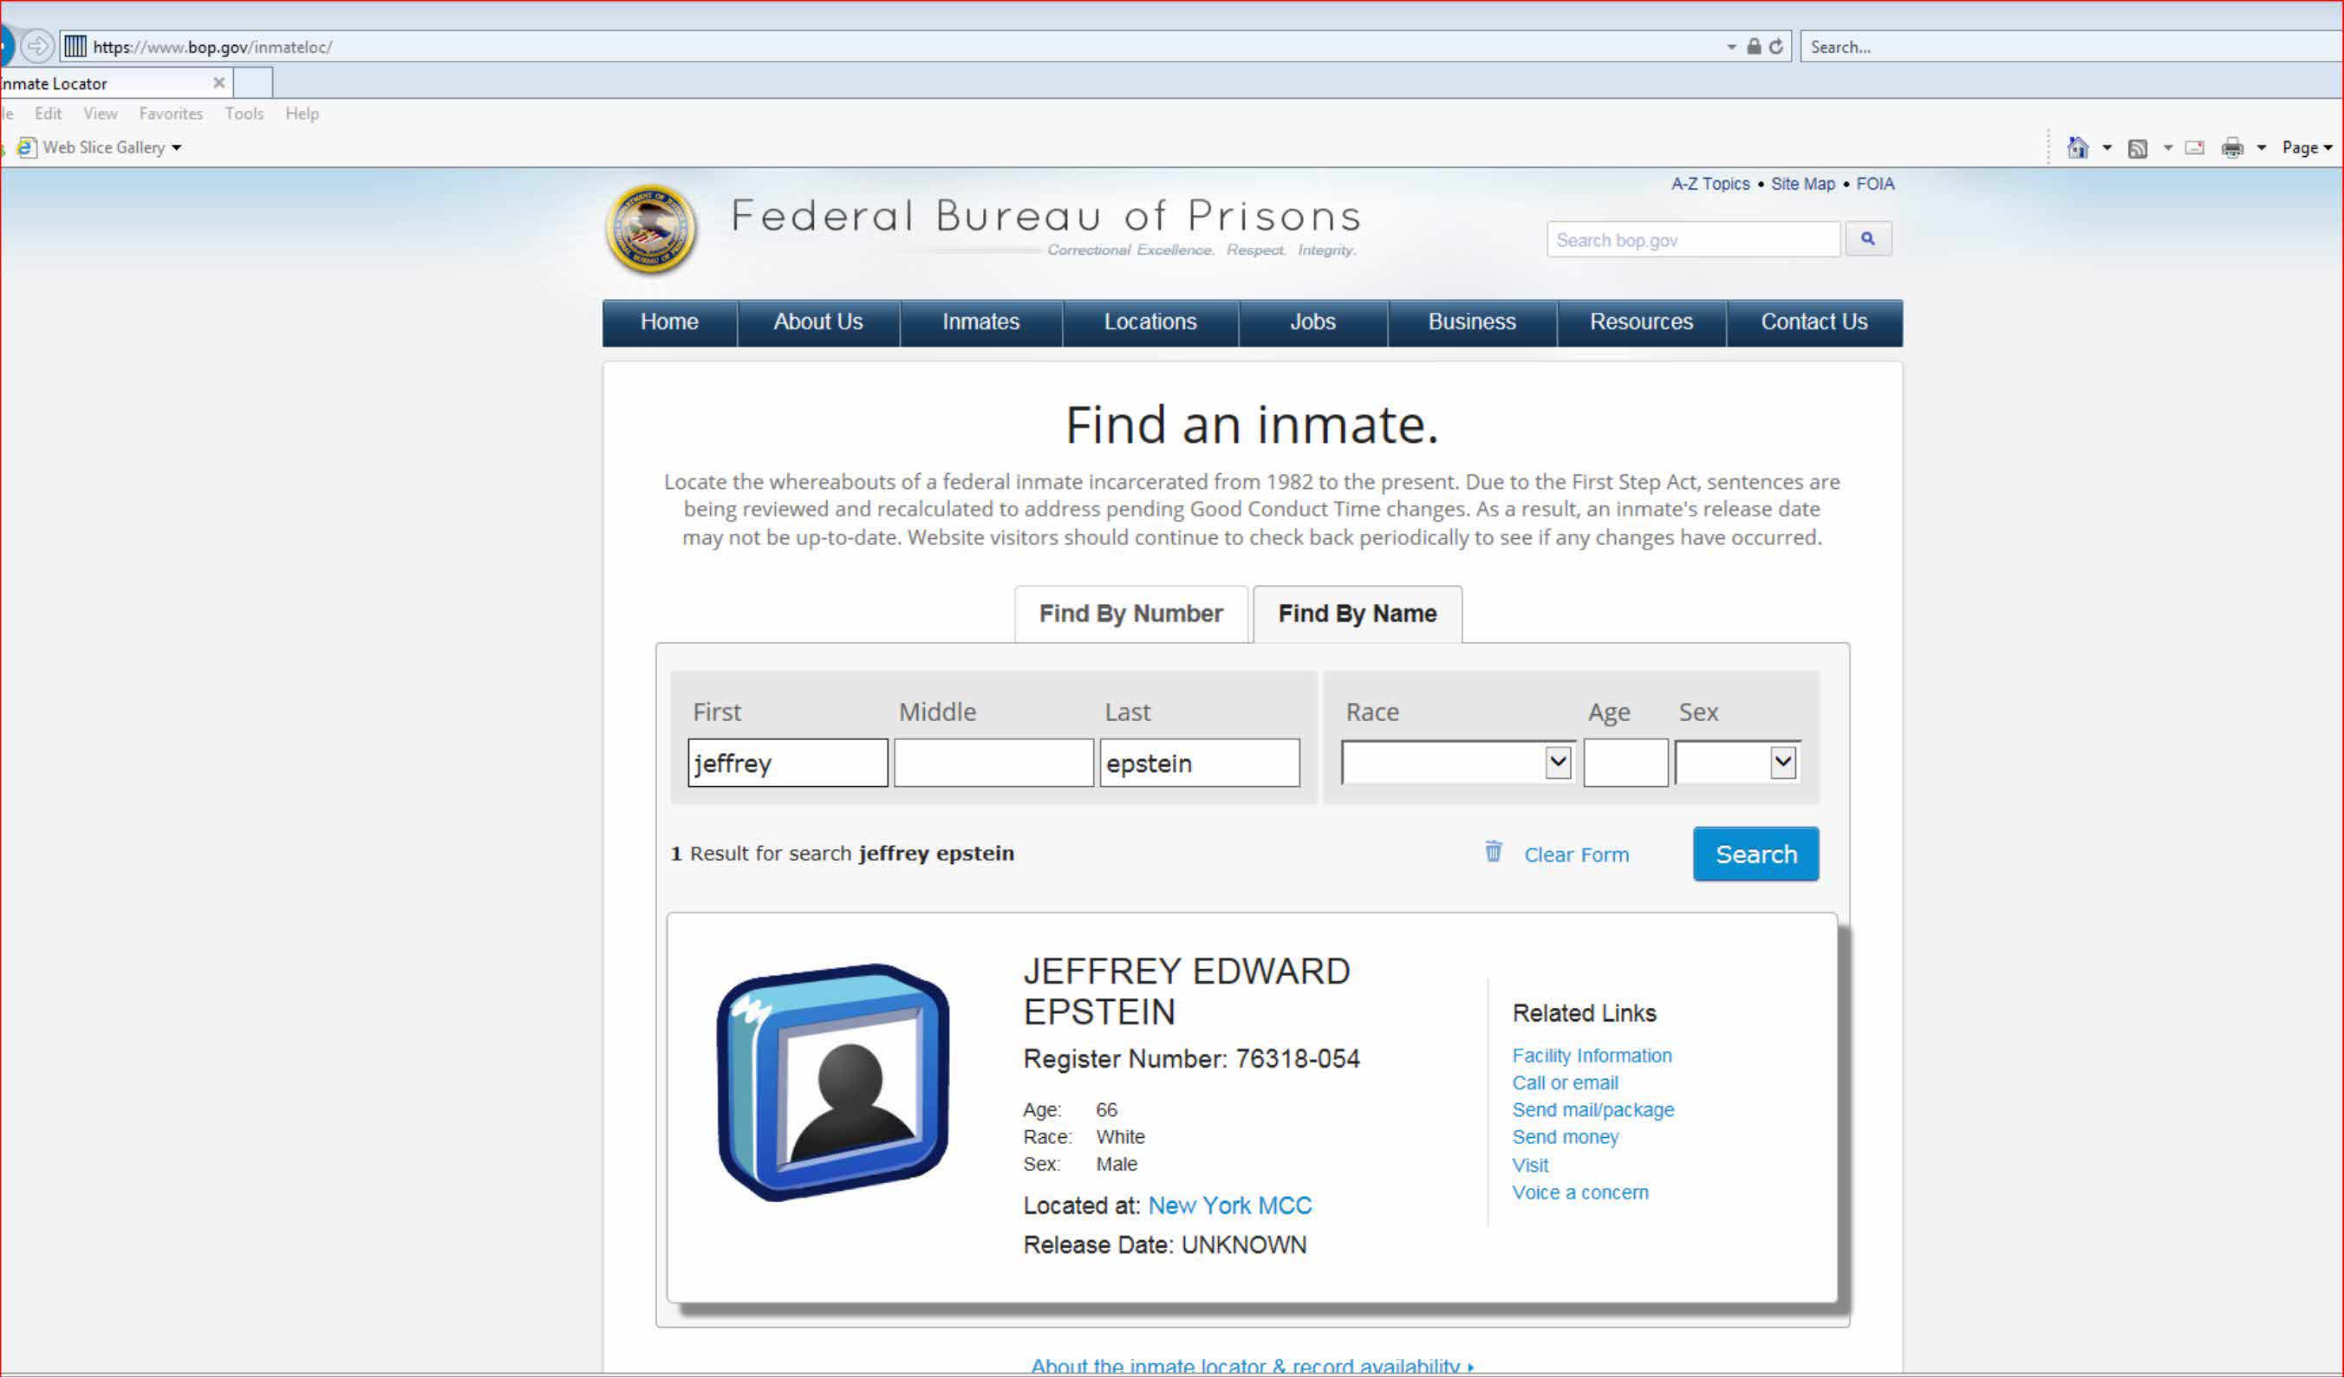Open the Inmates navigation menu

click(980, 322)
